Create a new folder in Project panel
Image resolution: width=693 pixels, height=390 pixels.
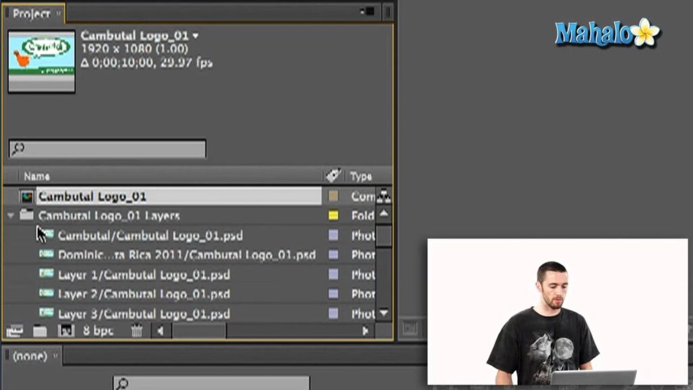pyautogui.click(x=40, y=331)
